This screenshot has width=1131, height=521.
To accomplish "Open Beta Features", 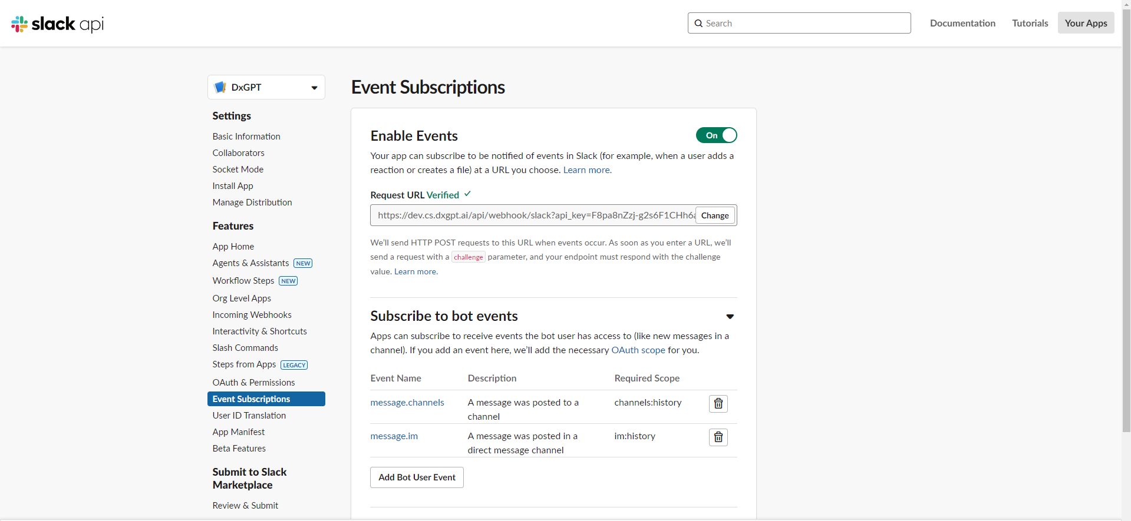I will pos(239,449).
